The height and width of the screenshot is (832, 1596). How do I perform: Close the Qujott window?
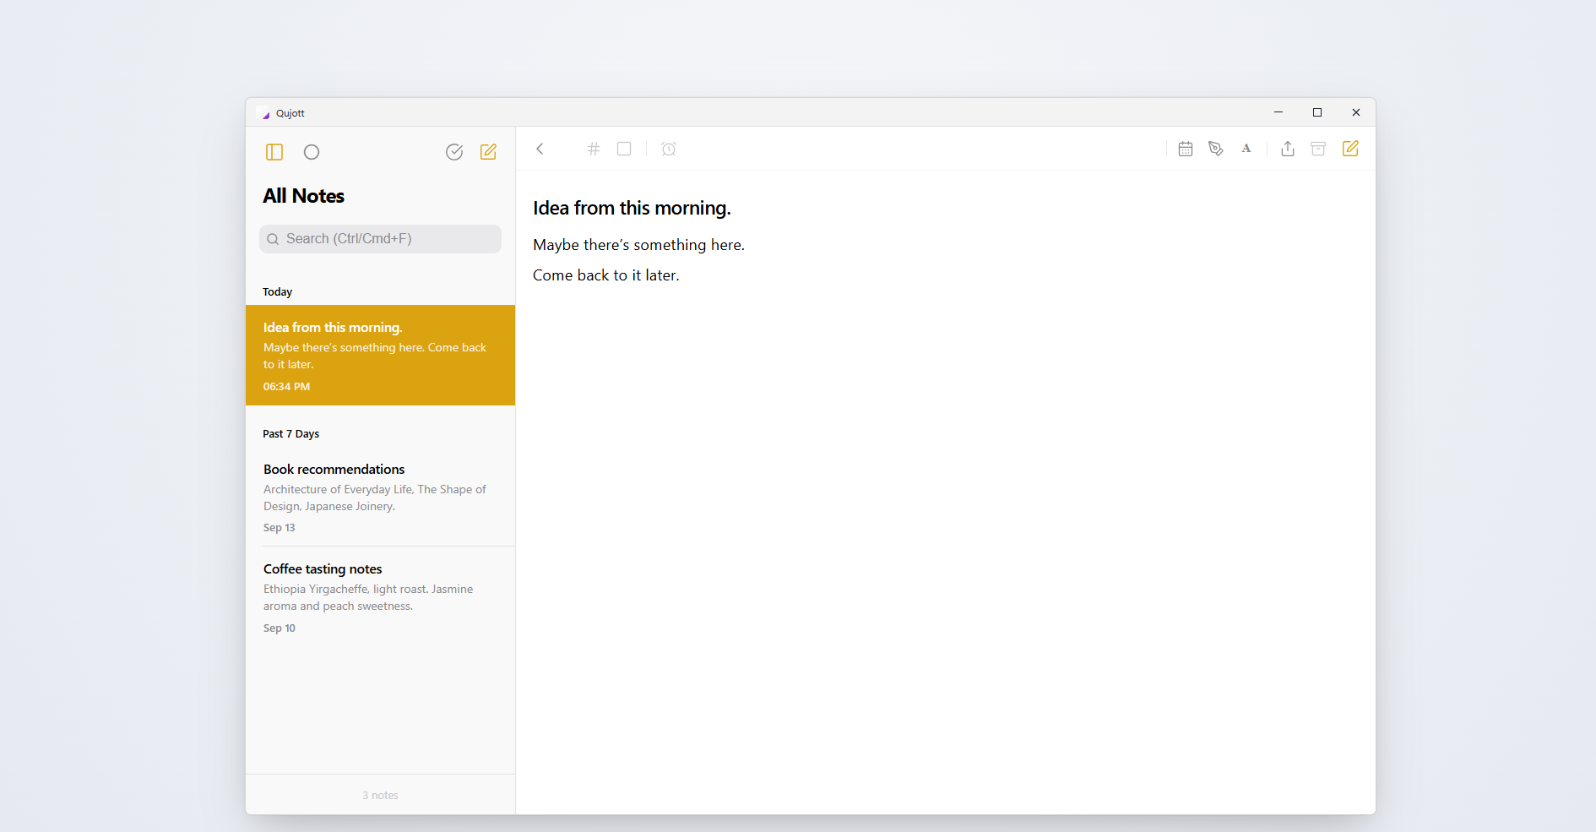pyautogui.click(x=1356, y=112)
